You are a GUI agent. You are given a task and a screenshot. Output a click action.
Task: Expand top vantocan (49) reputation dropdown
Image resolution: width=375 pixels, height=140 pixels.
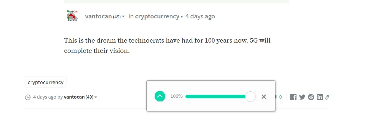point(123,17)
